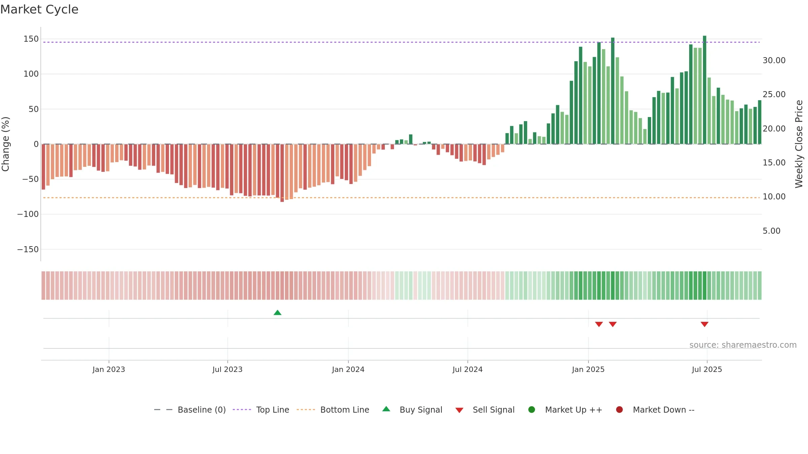
Task: Click the 10.00 right axis price label
Action: point(774,197)
